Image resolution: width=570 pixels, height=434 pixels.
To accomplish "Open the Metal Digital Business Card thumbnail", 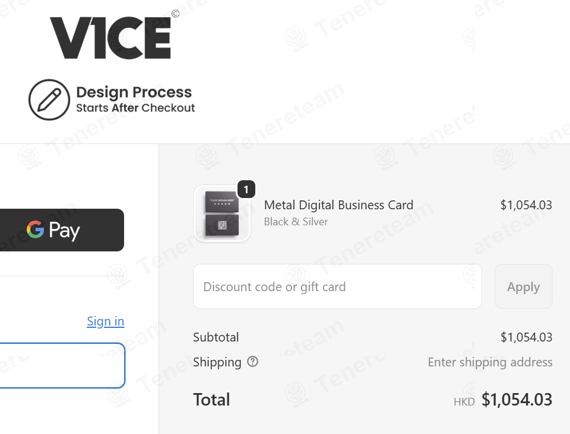I will coord(222,214).
